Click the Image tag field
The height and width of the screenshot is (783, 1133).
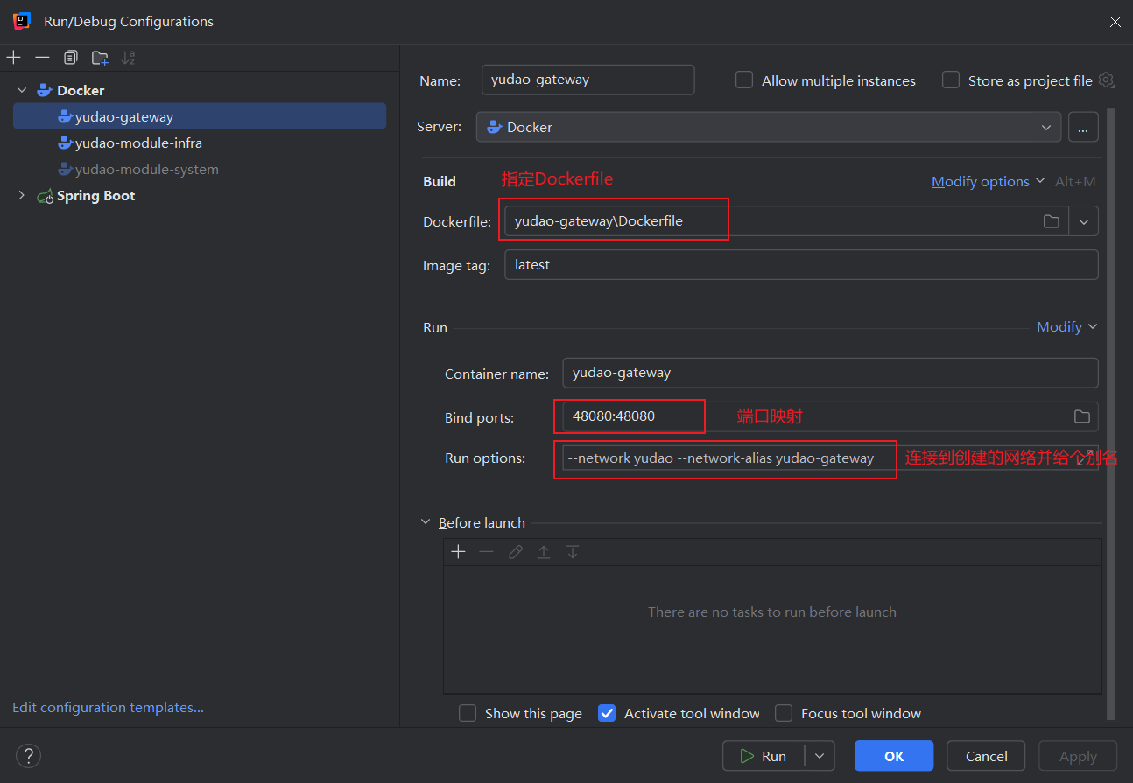point(801,264)
